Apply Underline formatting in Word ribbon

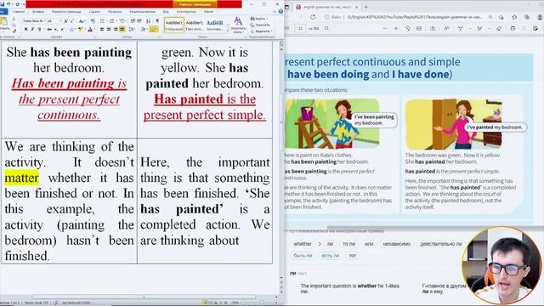39,29
